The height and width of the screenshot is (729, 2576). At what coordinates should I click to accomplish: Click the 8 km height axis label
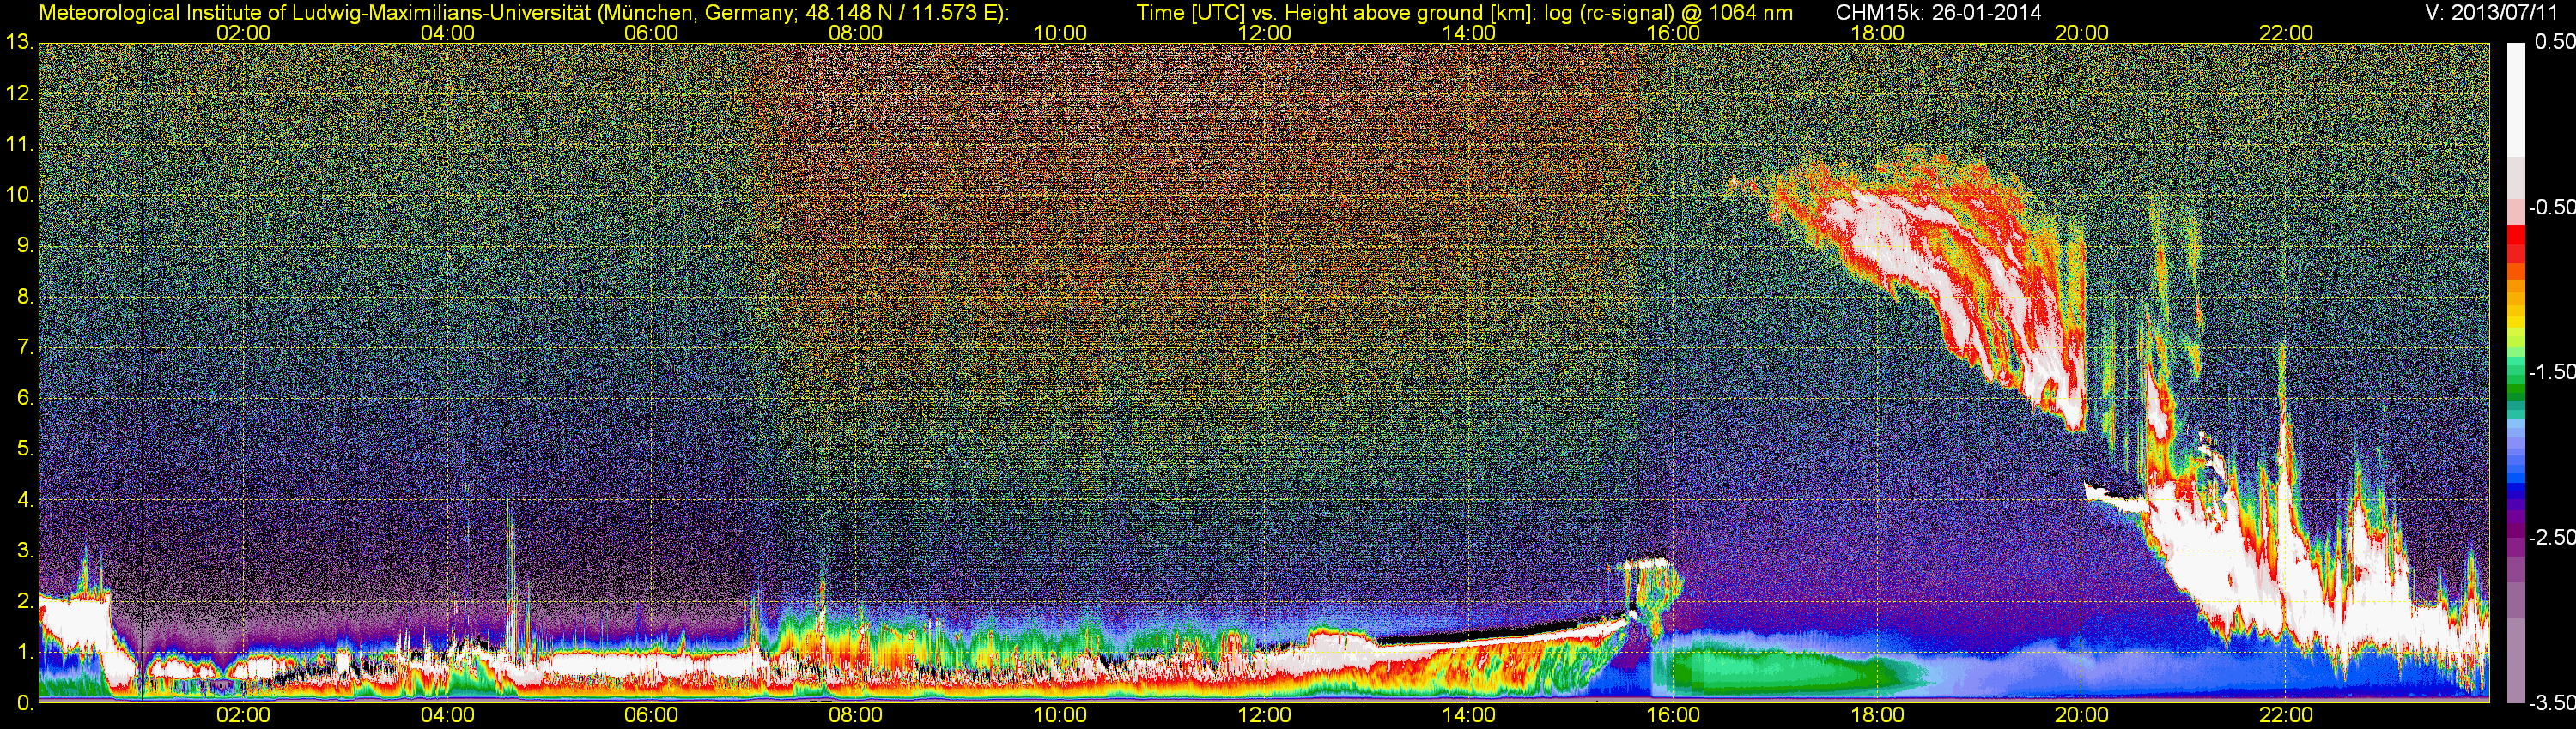click(24, 297)
